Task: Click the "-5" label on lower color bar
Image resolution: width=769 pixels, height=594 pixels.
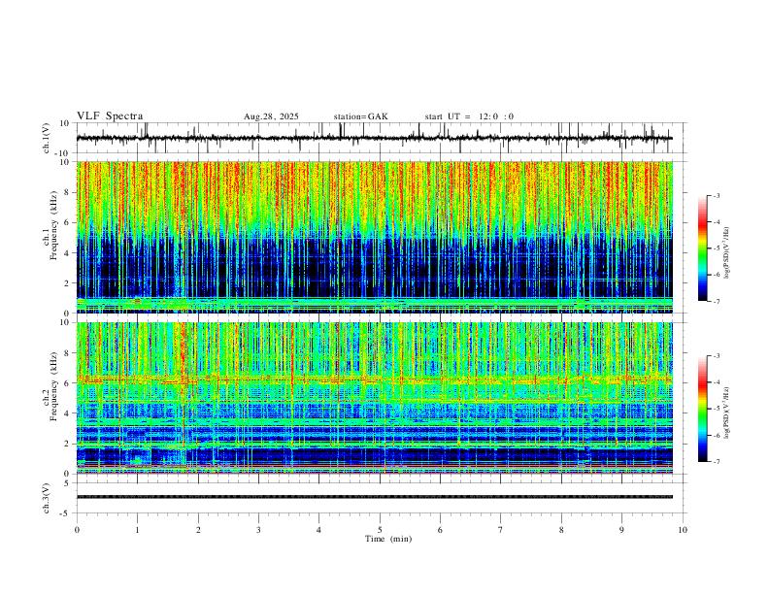Action: [716, 409]
